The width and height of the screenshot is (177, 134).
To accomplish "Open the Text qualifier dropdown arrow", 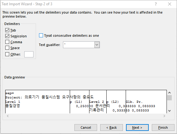I will click(x=97, y=45).
